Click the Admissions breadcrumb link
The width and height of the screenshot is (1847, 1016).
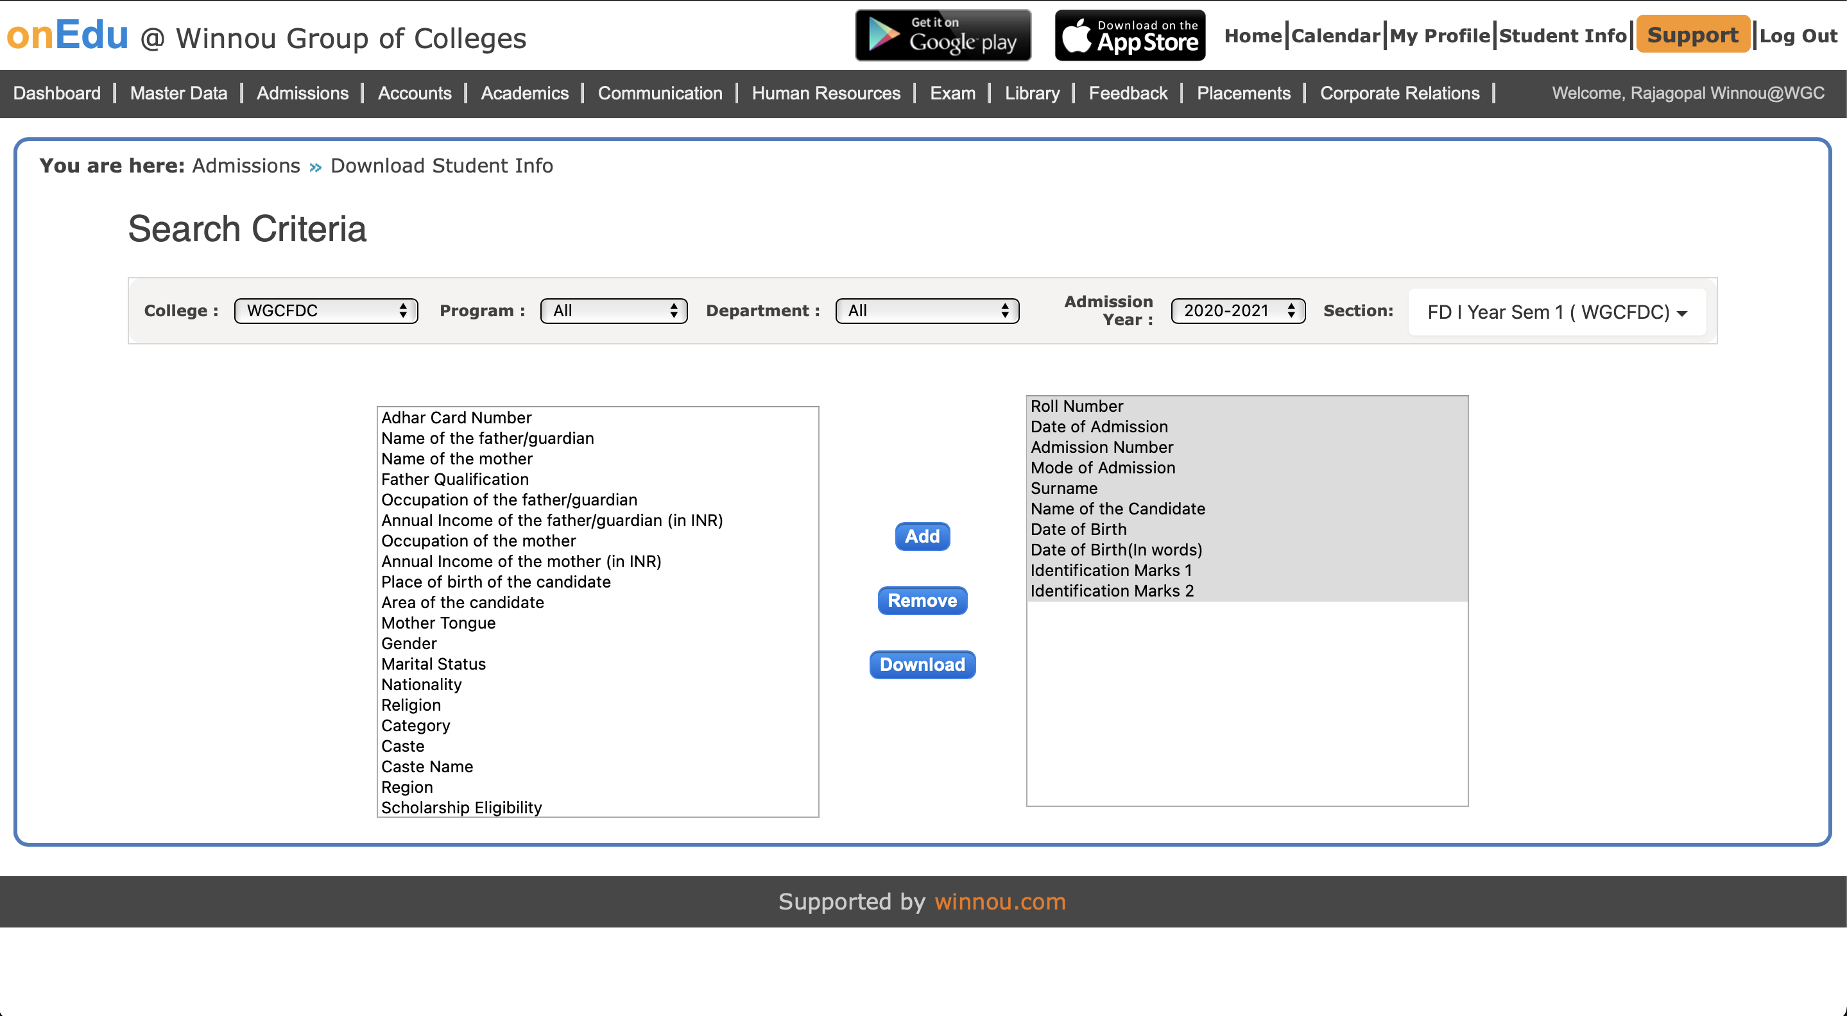point(246,165)
